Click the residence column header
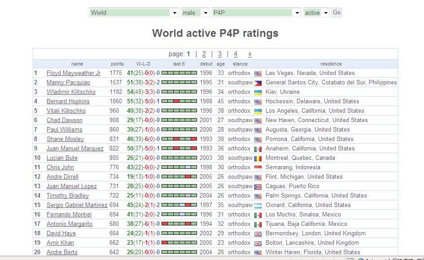The image size is (424, 260). [x=331, y=64]
